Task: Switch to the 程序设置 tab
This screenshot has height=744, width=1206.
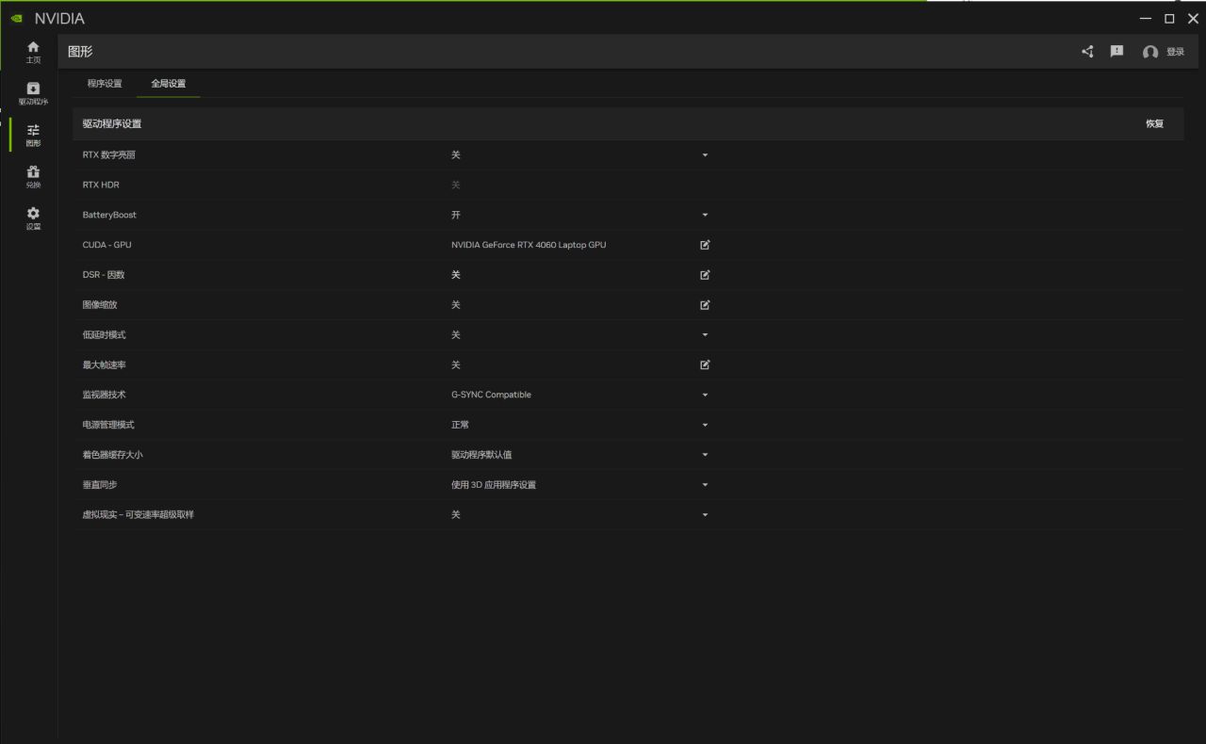Action: 105,84
